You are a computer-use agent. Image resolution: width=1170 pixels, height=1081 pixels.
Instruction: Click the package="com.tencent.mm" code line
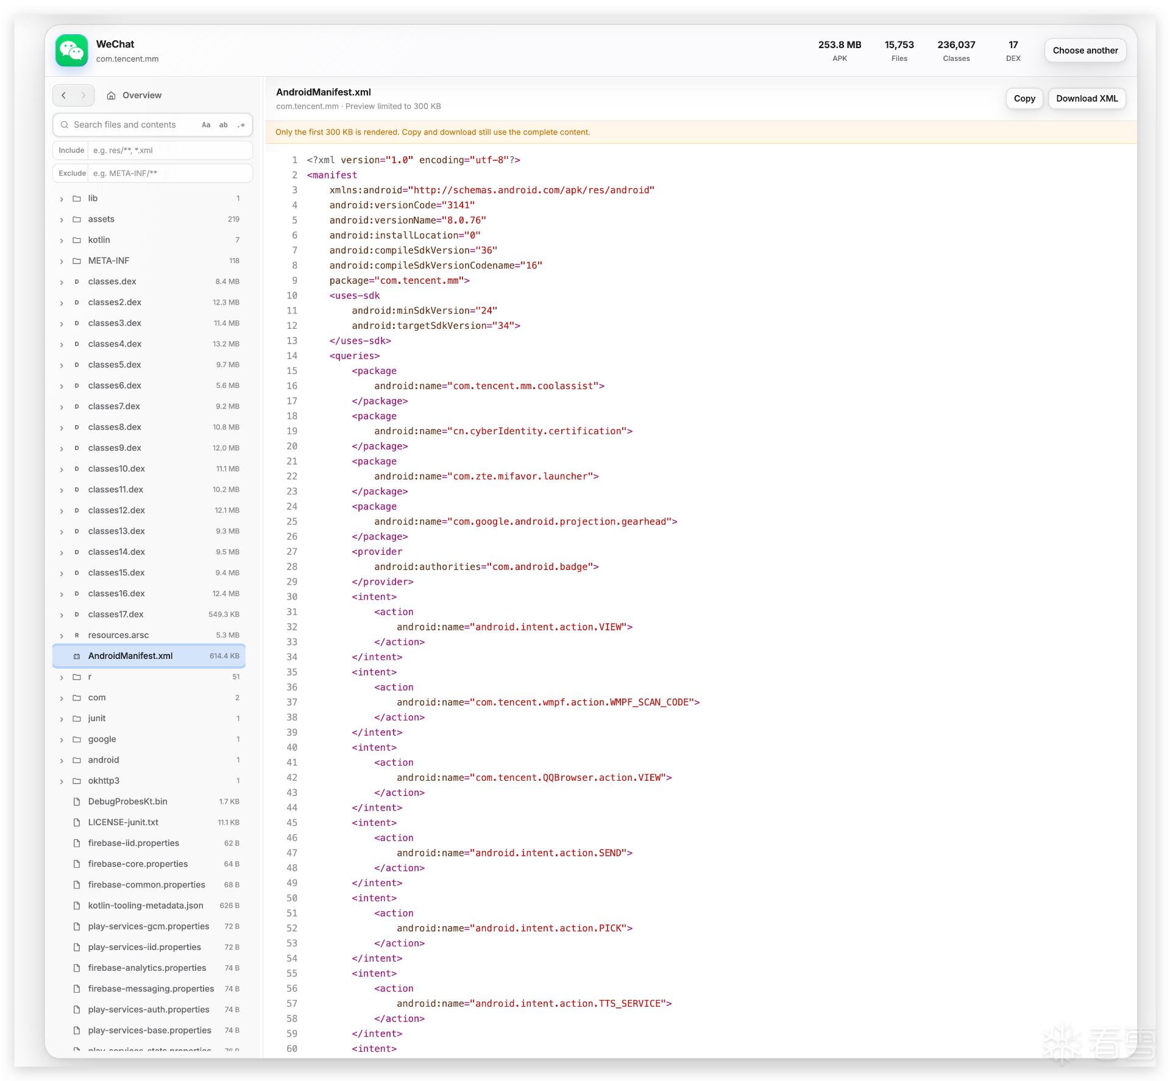[x=399, y=281]
